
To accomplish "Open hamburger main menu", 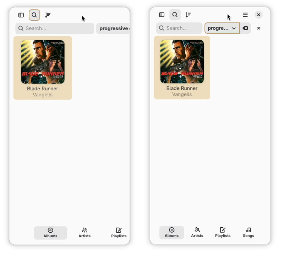I will coord(245,15).
